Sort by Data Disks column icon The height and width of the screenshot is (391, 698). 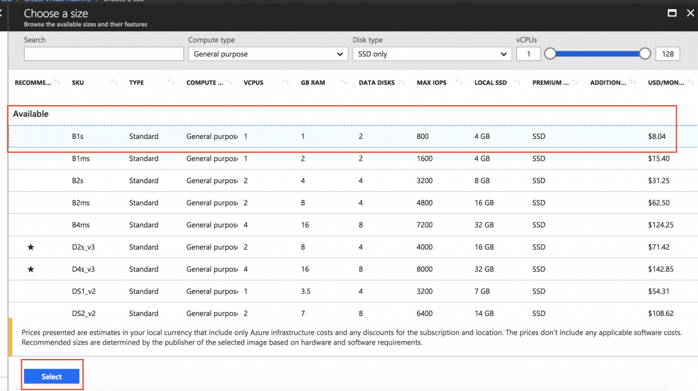pyautogui.click(x=402, y=82)
